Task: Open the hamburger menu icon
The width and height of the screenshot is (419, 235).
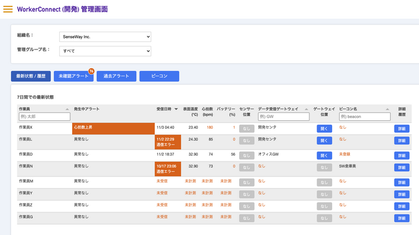Action: point(8,9)
